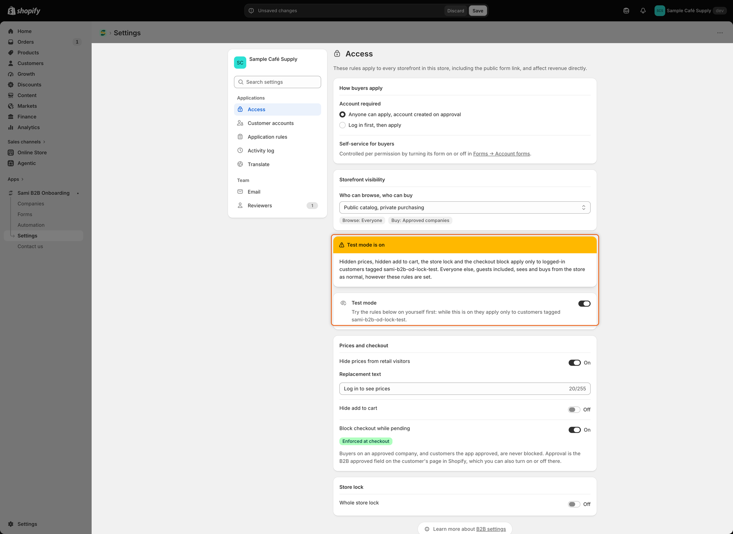Click the Search settings field
This screenshot has width=733, height=534.
277,82
